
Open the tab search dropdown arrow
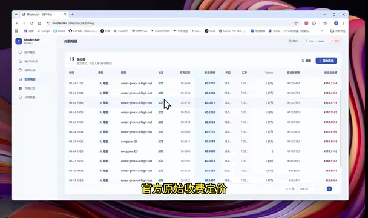[16, 15]
